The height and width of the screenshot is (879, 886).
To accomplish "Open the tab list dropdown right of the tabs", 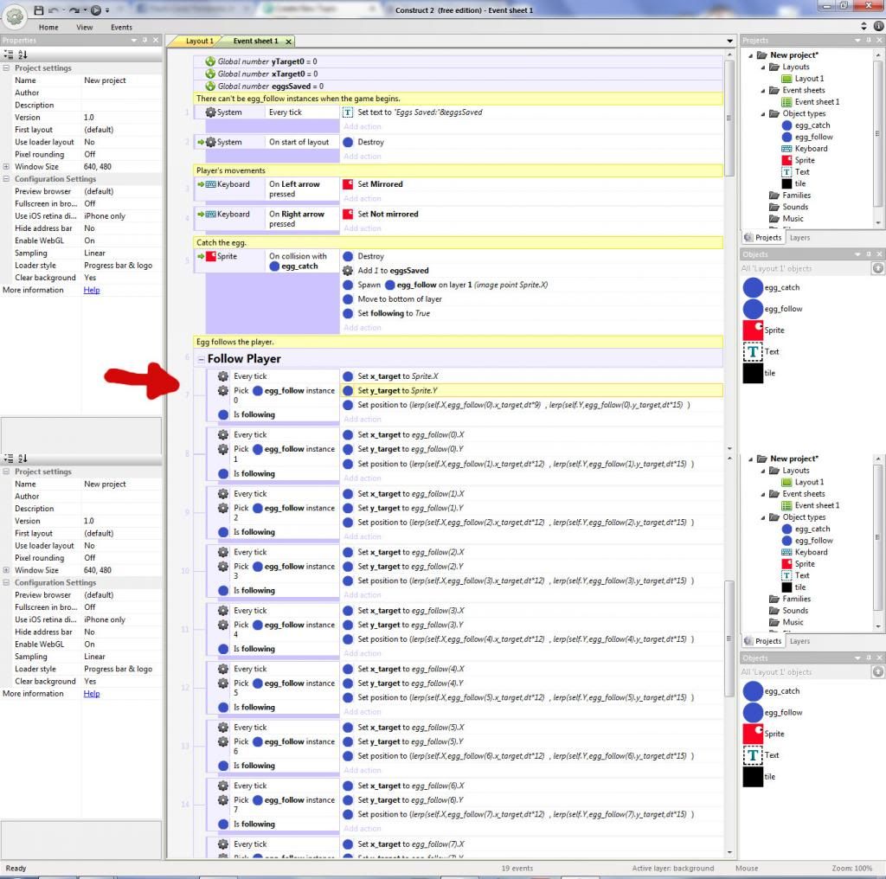I will [x=729, y=41].
